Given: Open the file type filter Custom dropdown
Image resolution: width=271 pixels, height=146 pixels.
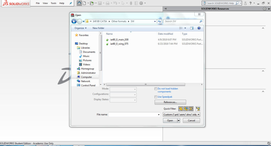Looking at the screenshot, I should [182, 114].
